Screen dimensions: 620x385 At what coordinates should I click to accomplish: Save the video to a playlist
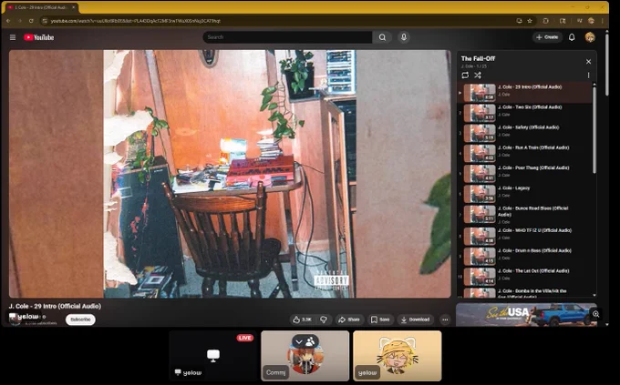pyautogui.click(x=380, y=319)
